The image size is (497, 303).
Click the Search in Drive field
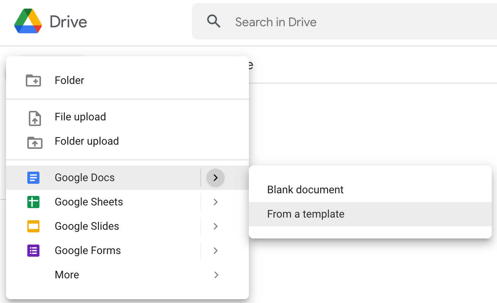[276, 22]
